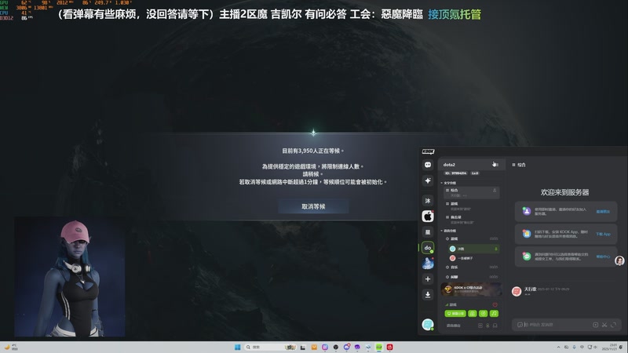Select the 星 server in KOOK sidebar
The image size is (628, 353).
tap(427, 232)
